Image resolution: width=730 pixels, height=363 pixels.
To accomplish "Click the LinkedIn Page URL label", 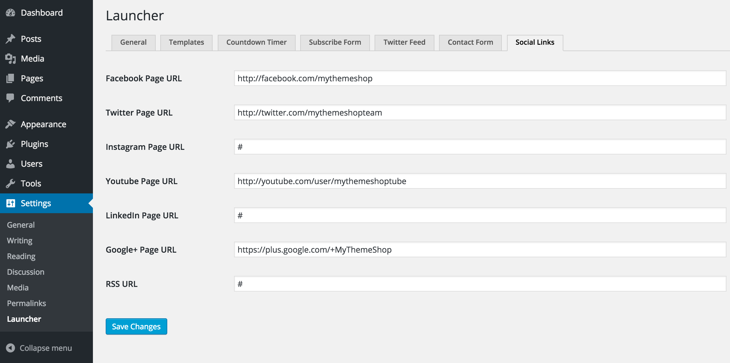I will (142, 215).
